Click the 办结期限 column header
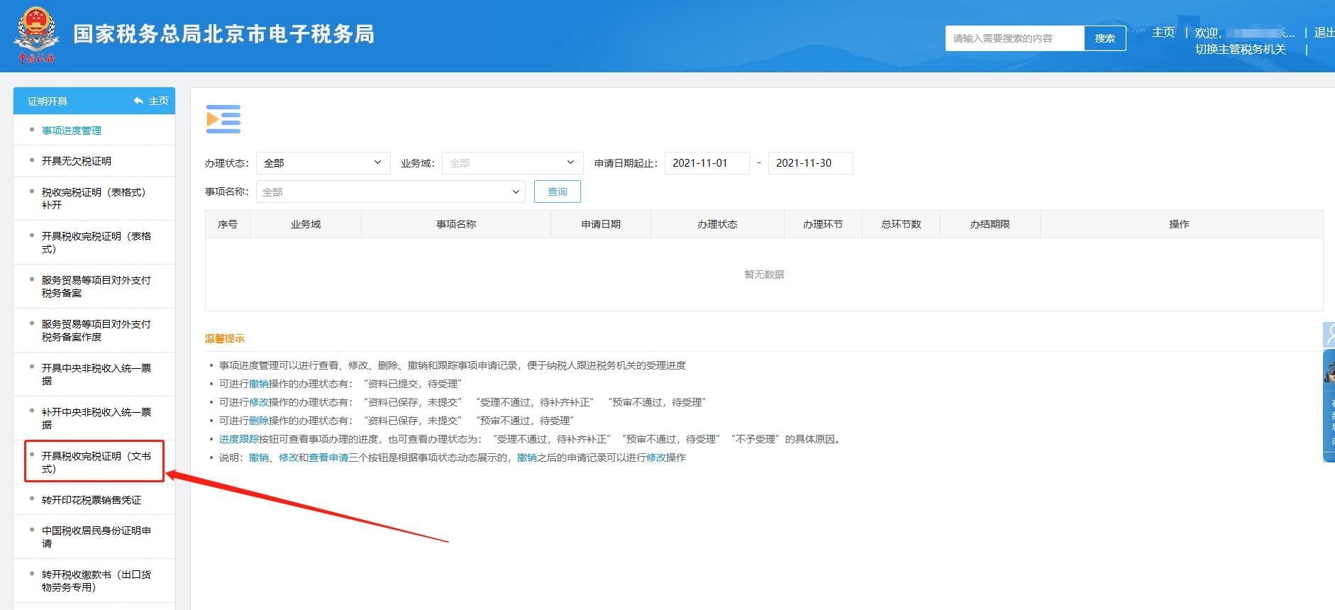Viewport: 1335px width, 610px height. coord(990,224)
